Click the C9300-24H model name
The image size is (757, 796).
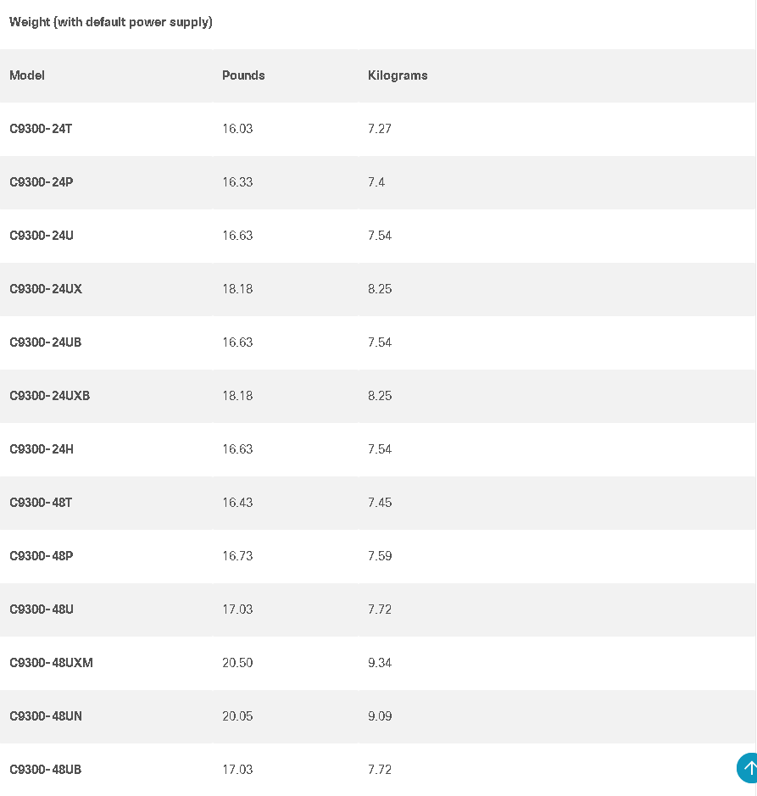click(x=42, y=449)
